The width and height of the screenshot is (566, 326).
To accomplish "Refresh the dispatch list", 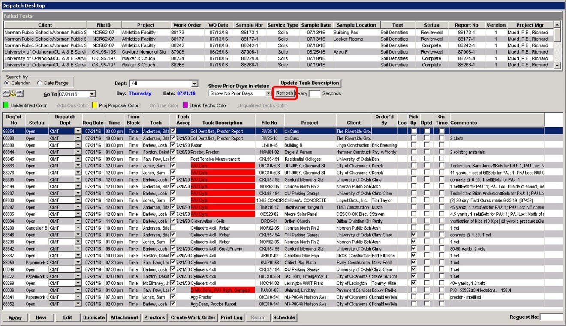I will pos(285,93).
